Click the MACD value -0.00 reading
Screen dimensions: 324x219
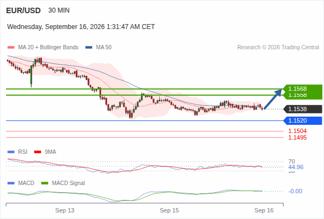(295, 191)
